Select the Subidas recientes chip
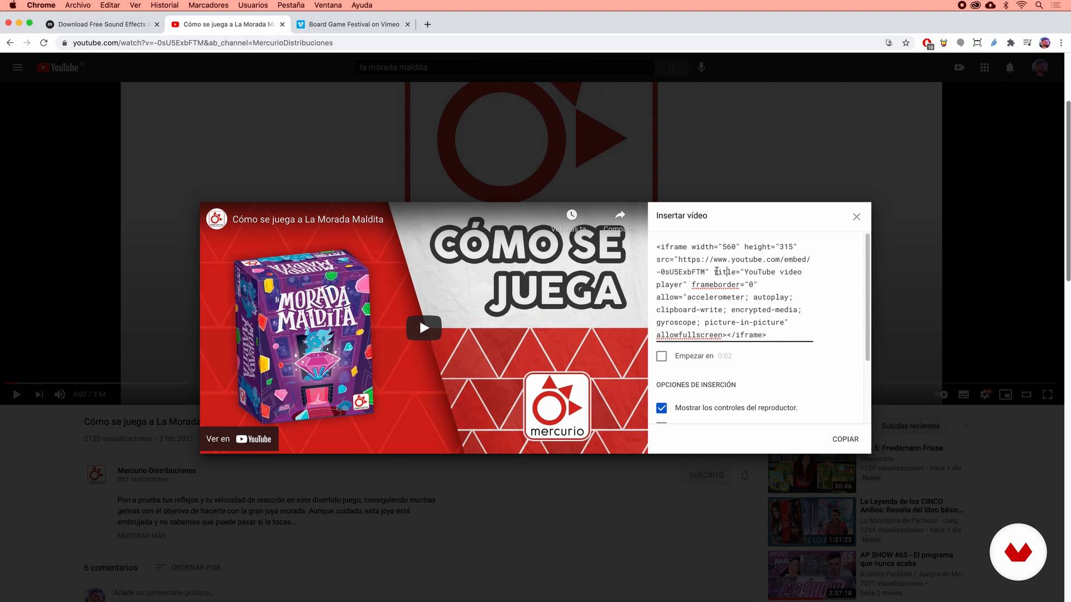1071x602 pixels. tap(910, 426)
